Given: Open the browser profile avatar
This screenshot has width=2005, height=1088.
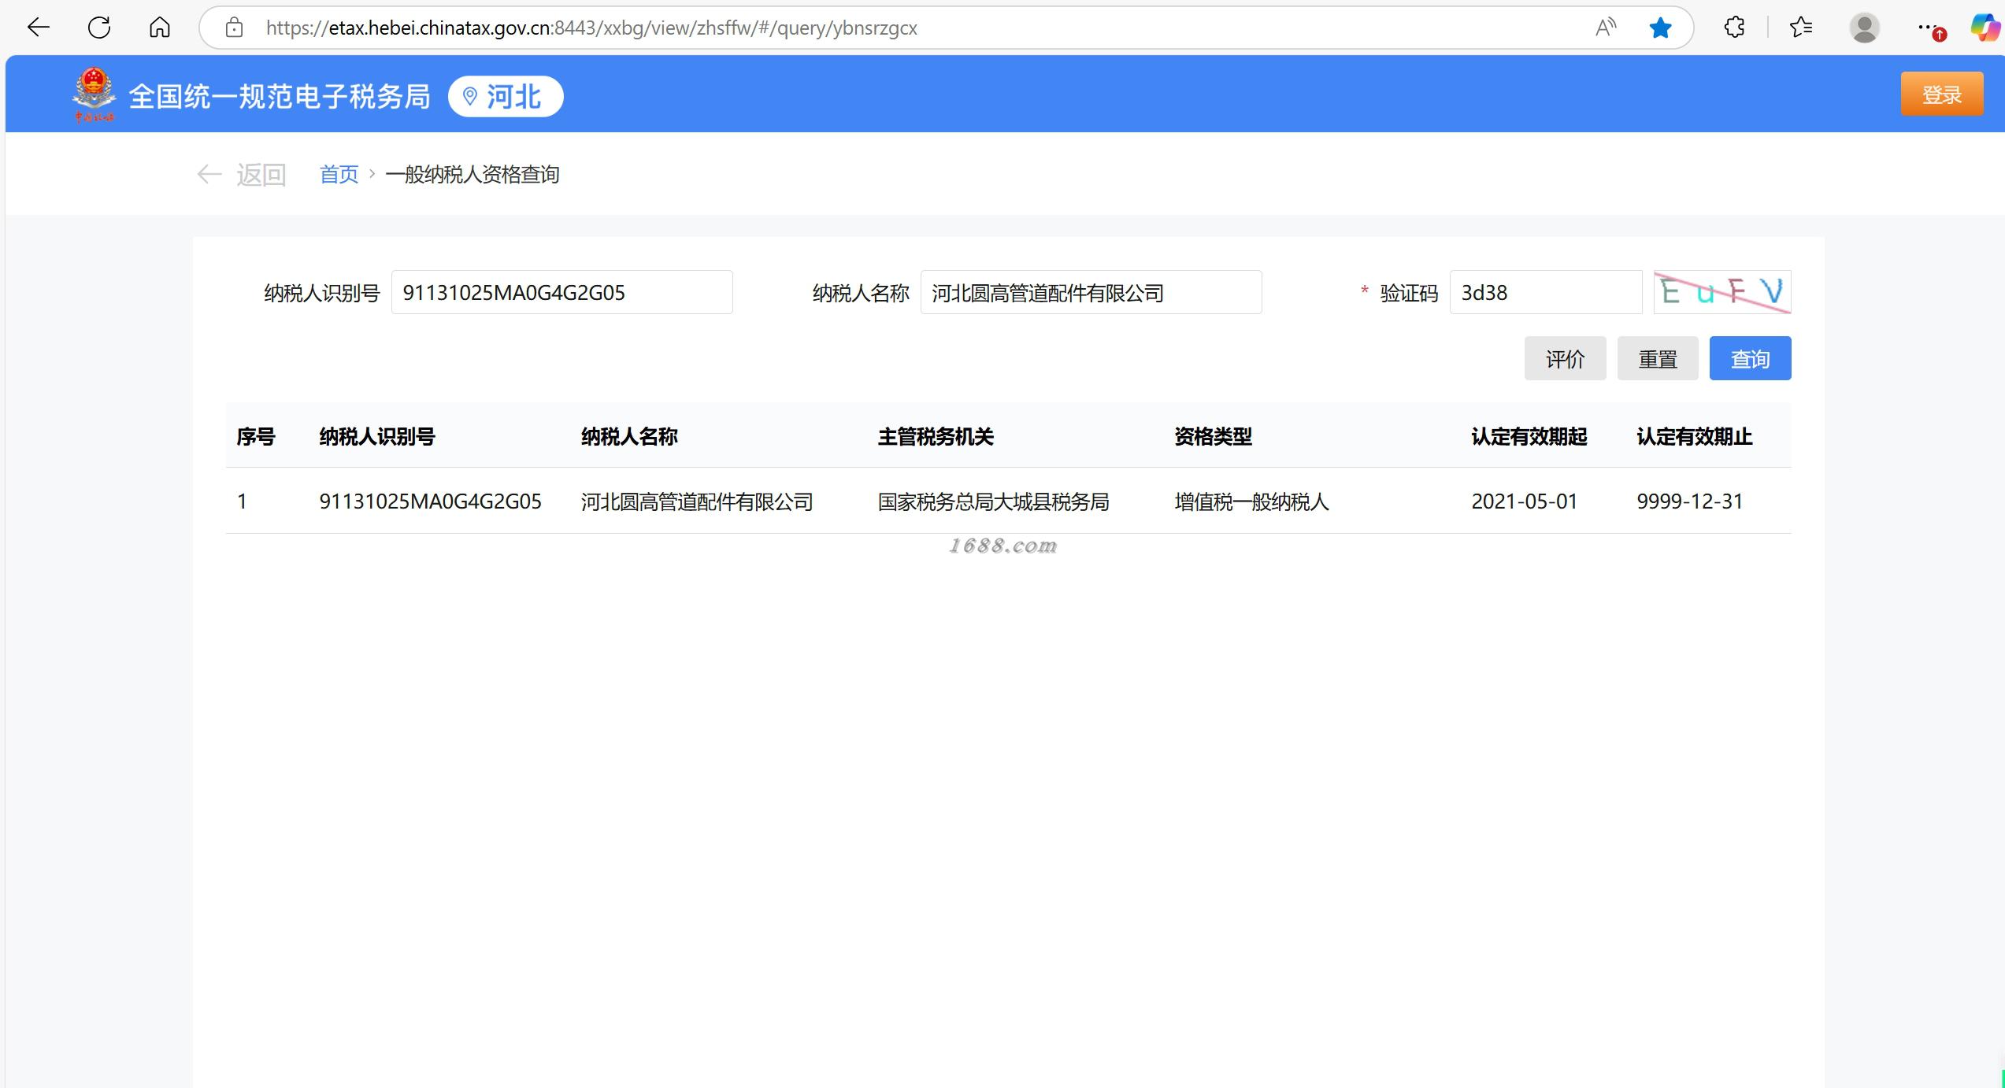Looking at the screenshot, I should tap(1864, 28).
